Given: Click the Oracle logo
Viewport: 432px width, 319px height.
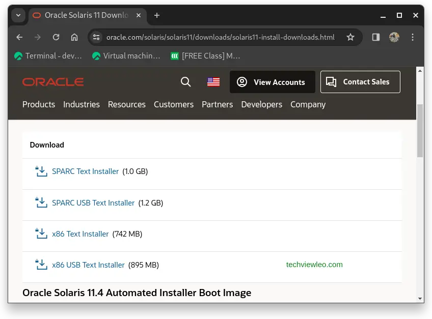Looking at the screenshot, I should [53, 81].
